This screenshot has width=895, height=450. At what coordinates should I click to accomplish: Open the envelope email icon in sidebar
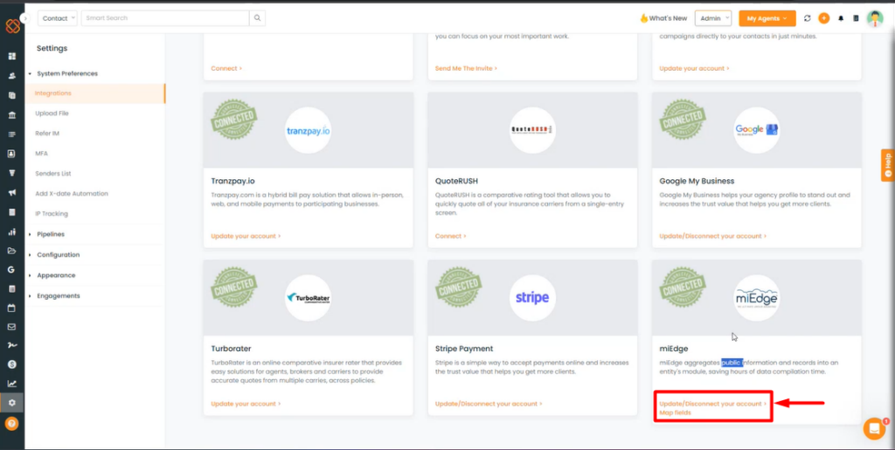(x=12, y=328)
